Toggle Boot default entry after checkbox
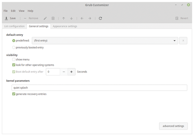This screenshot has height=136, width=194. tap(14, 72)
